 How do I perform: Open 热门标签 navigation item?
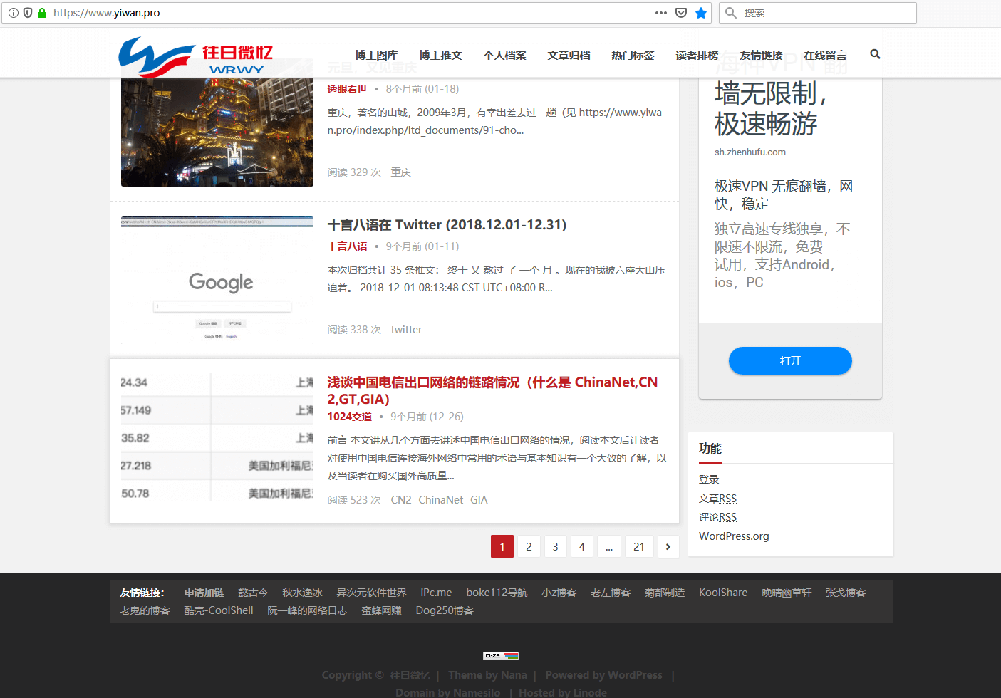tap(633, 56)
